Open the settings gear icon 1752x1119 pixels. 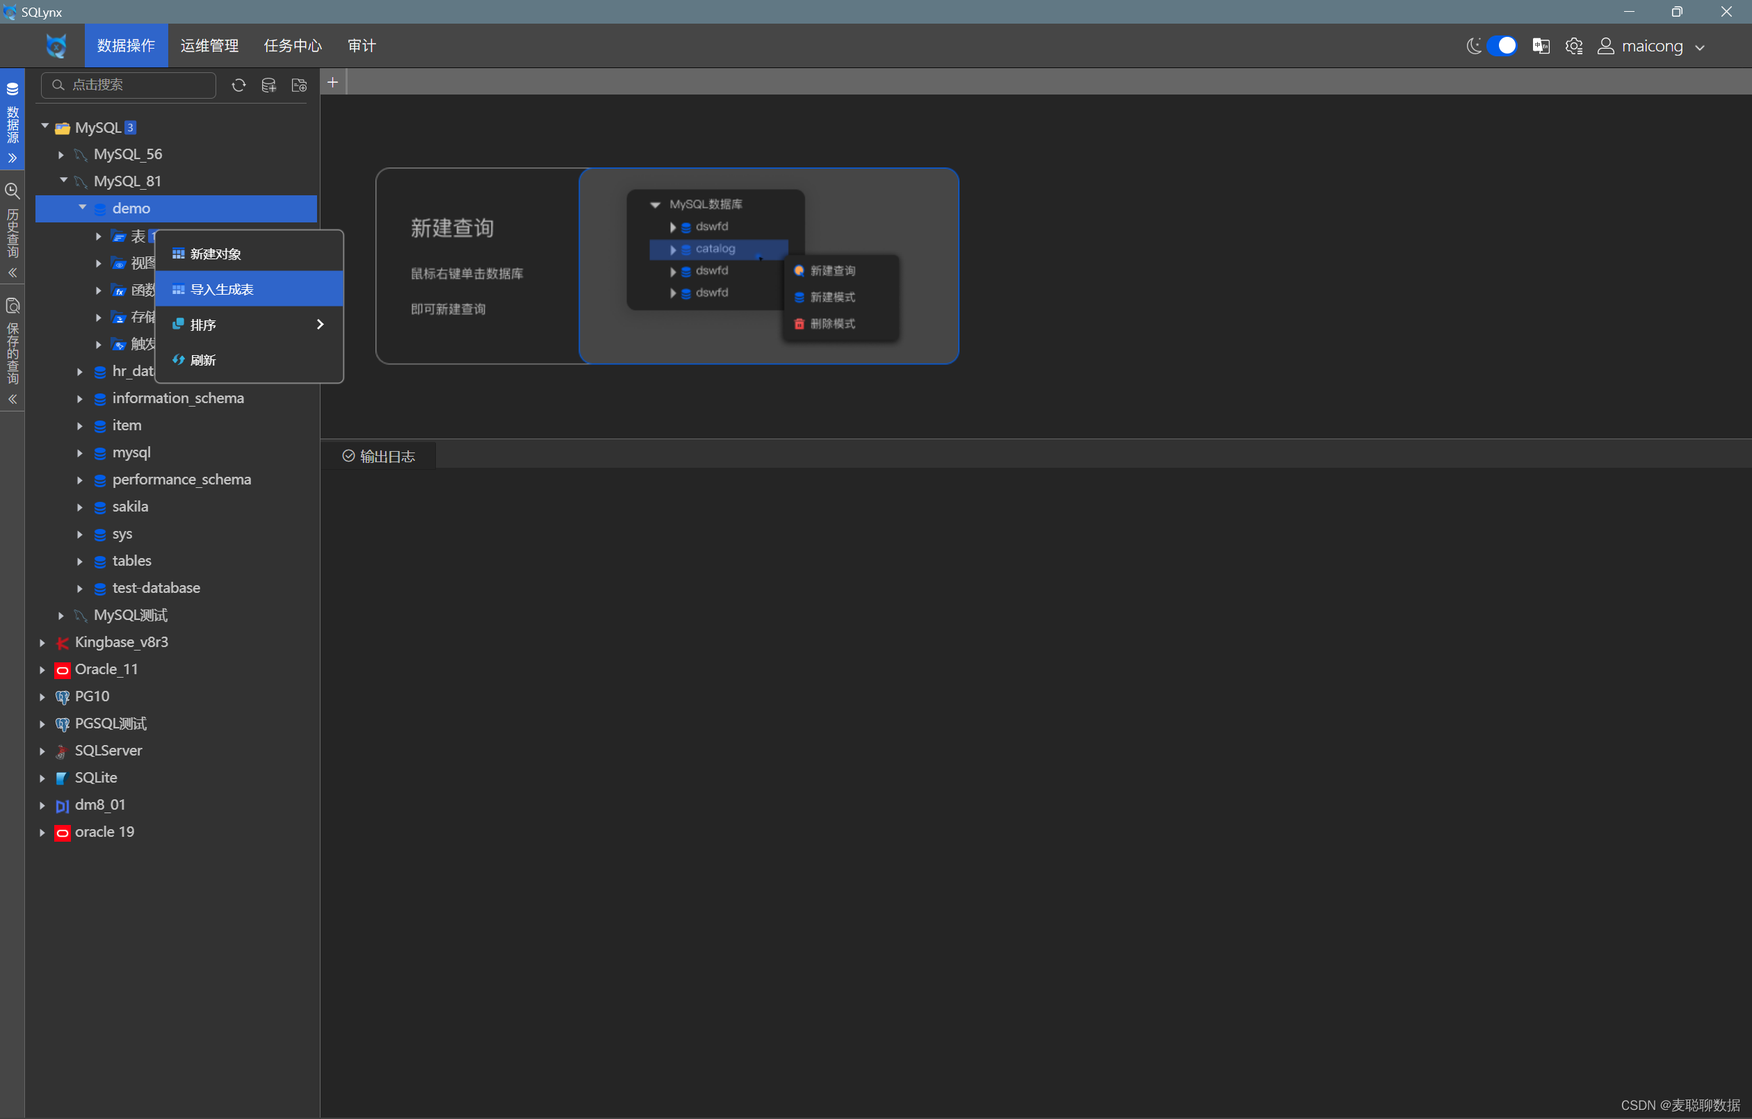point(1573,46)
